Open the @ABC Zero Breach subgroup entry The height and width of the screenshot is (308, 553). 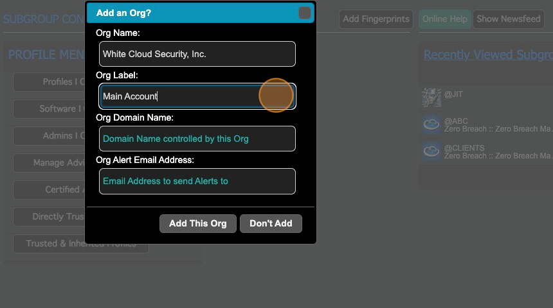pyautogui.click(x=497, y=124)
